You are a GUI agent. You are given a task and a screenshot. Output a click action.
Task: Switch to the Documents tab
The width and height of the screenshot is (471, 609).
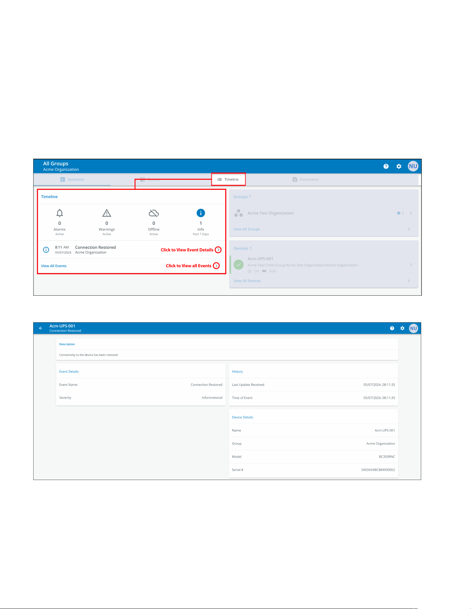(x=306, y=179)
